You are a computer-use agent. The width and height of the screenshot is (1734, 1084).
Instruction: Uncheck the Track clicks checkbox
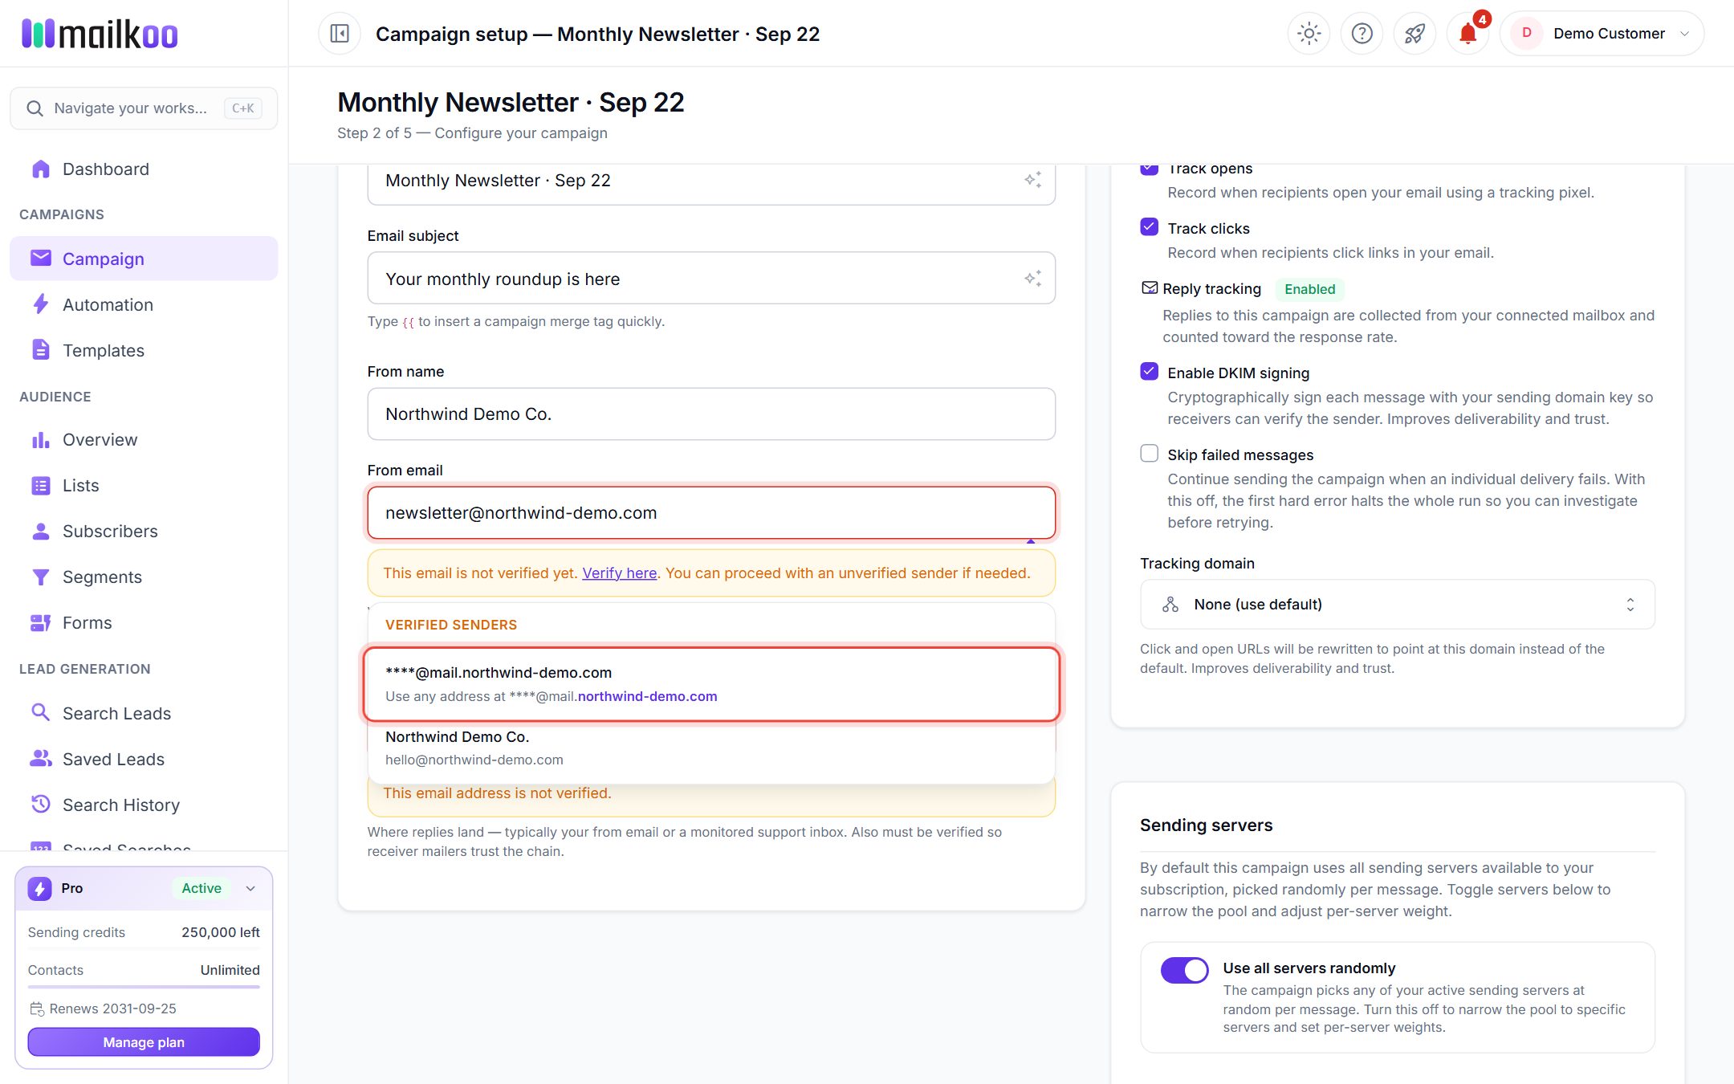(1150, 227)
